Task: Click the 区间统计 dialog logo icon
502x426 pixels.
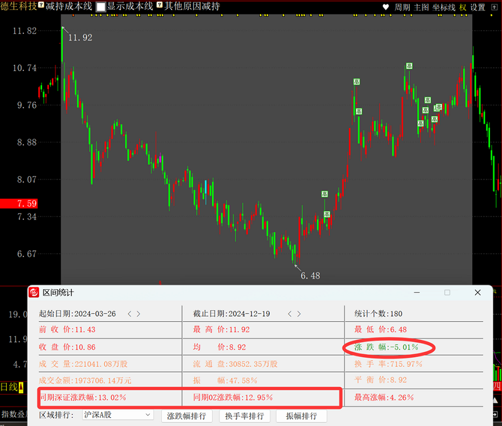Action: 34,292
